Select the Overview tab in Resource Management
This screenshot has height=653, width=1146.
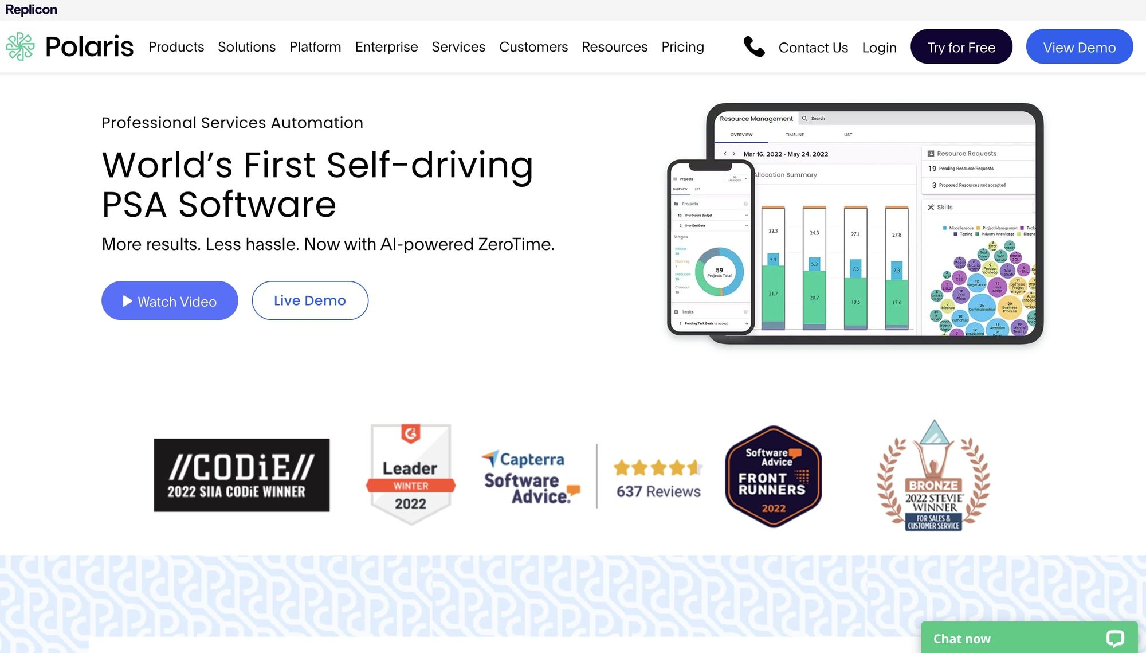pos(741,134)
